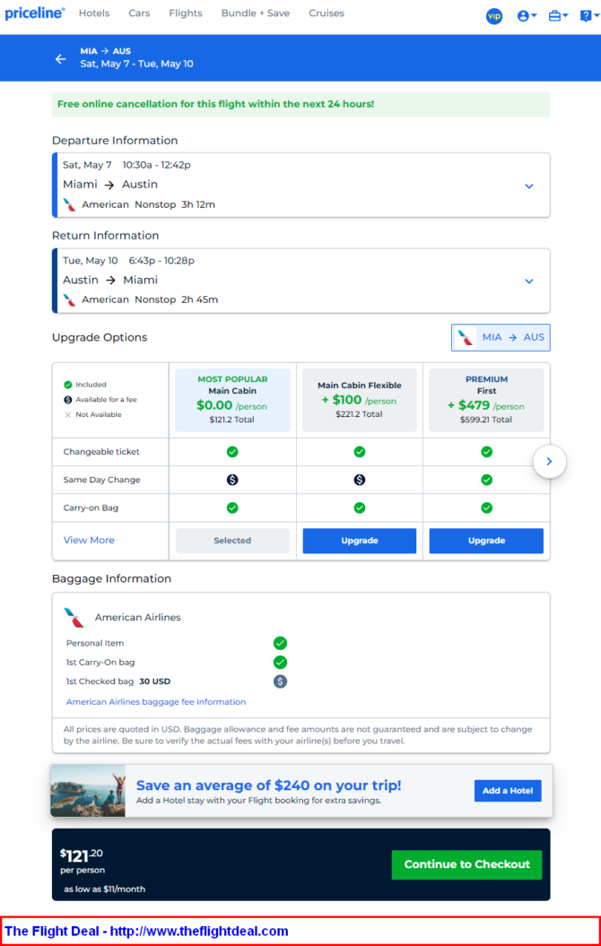The height and width of the screenshot is (946, 601).
Task: Open the Hotels menu item
Action: [x=94, y=13]
